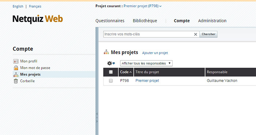Screen dimensions: 256x135
Task: Sort by the Code column header
Action: 126,72
